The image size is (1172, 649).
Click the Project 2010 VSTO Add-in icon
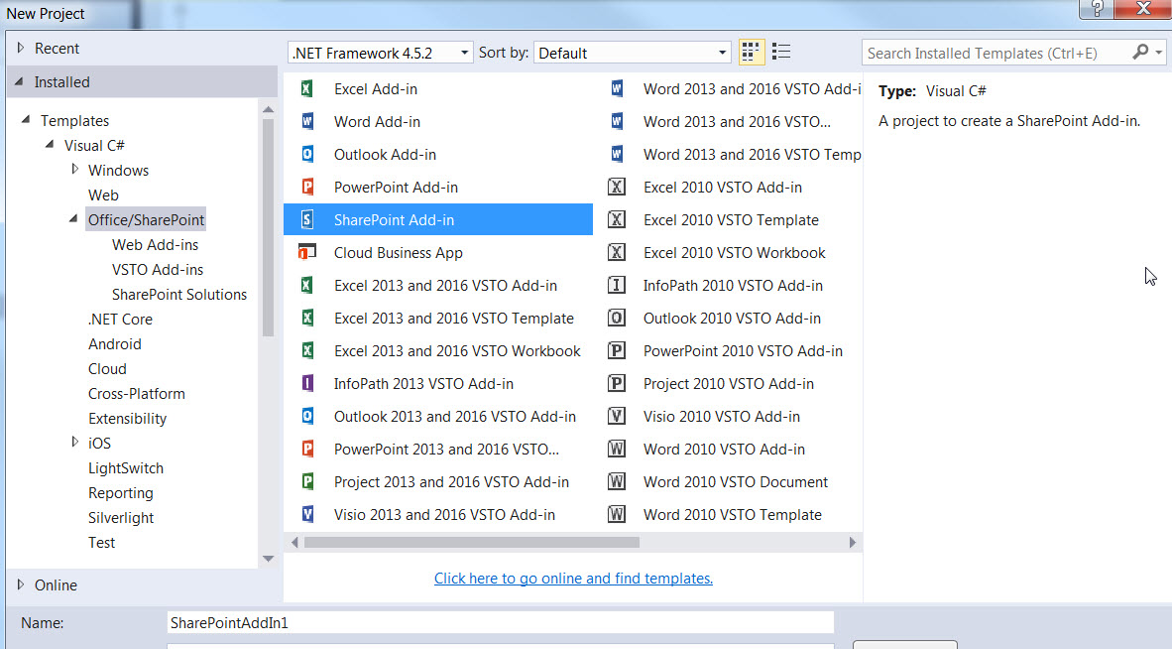point(617,384)
